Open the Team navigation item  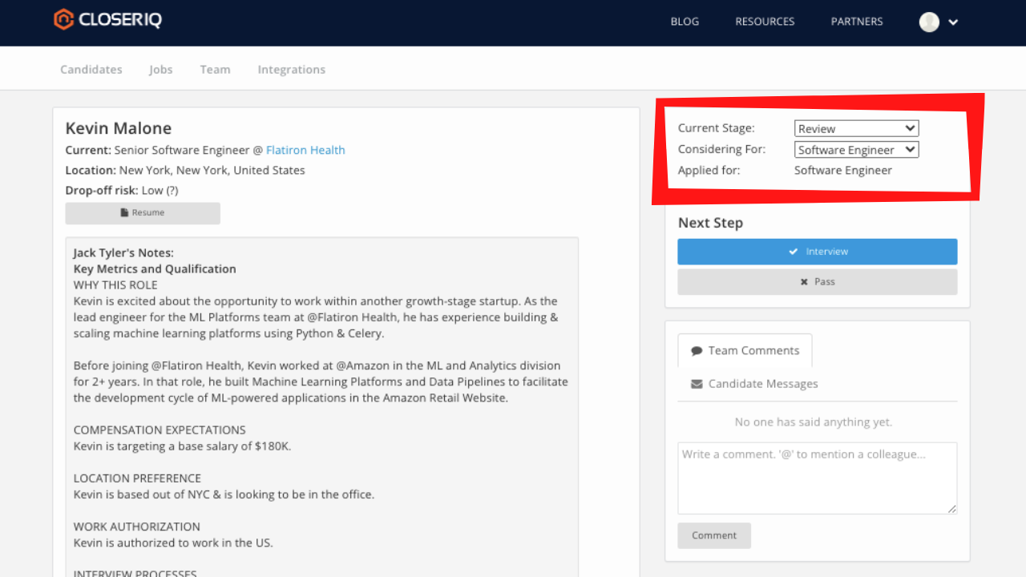[x=215, y=70]
